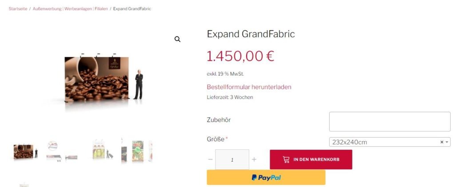
Task: Clear the Größe selection with the x icon
Action: click(x=442, y=142)
